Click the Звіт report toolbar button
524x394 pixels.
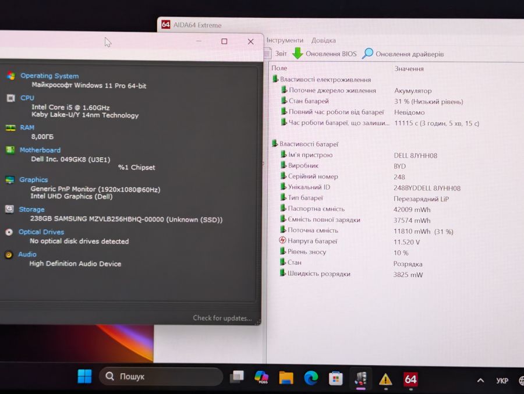tap(276, 54)
